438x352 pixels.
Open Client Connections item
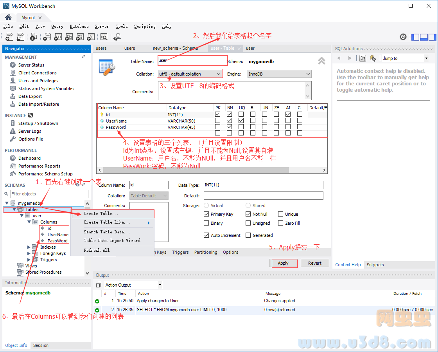(x=37, y=73)
